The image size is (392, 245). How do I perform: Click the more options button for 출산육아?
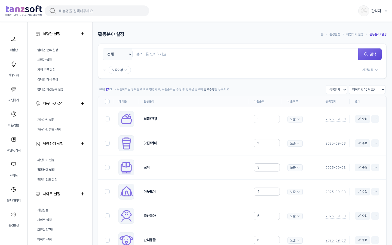[x=375, y=216]
